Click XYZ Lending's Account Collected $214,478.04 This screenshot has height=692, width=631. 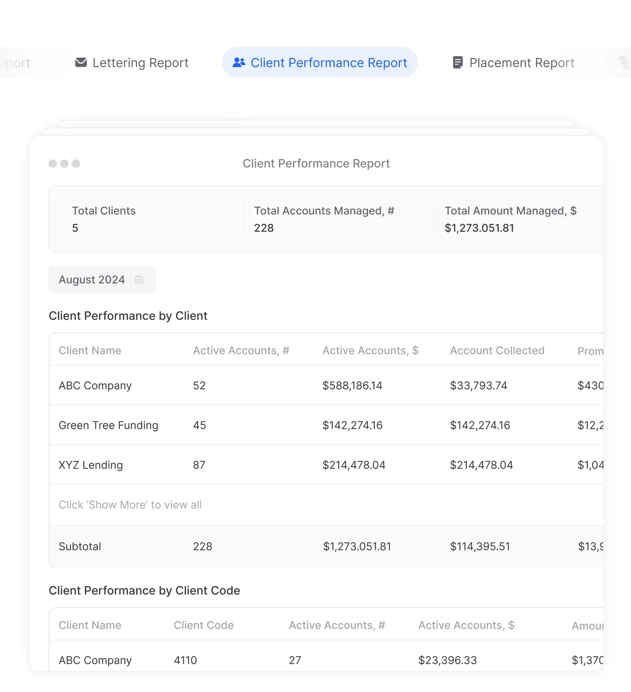(481, 465)
